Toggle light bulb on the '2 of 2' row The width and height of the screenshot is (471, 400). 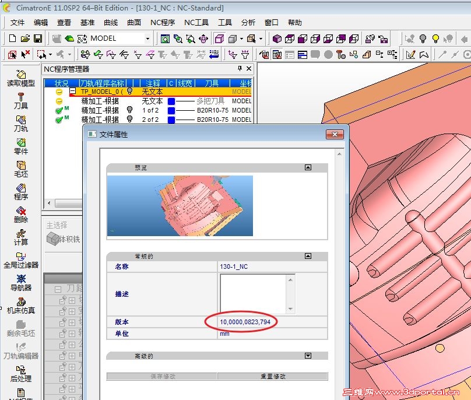point(130,119)
